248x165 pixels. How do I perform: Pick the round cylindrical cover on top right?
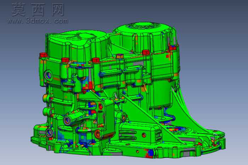pyautogui.click(x=144, y=38)
